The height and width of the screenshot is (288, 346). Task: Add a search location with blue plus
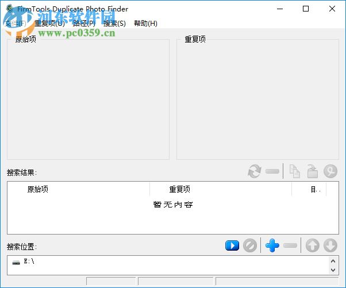pos(272,245)
